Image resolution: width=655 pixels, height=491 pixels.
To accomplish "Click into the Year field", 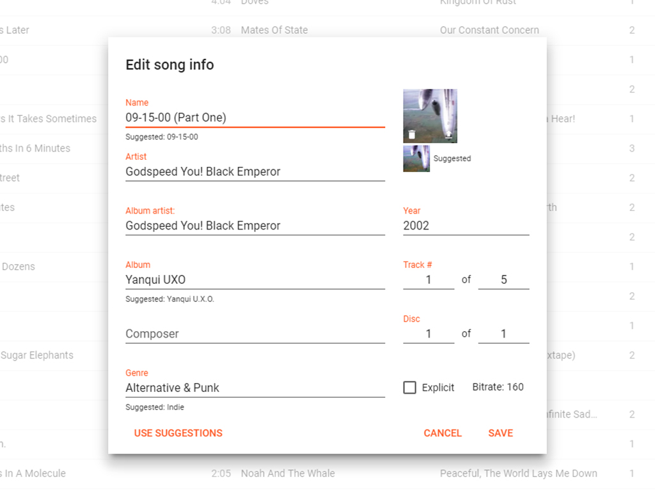I will tap(466, 226).
